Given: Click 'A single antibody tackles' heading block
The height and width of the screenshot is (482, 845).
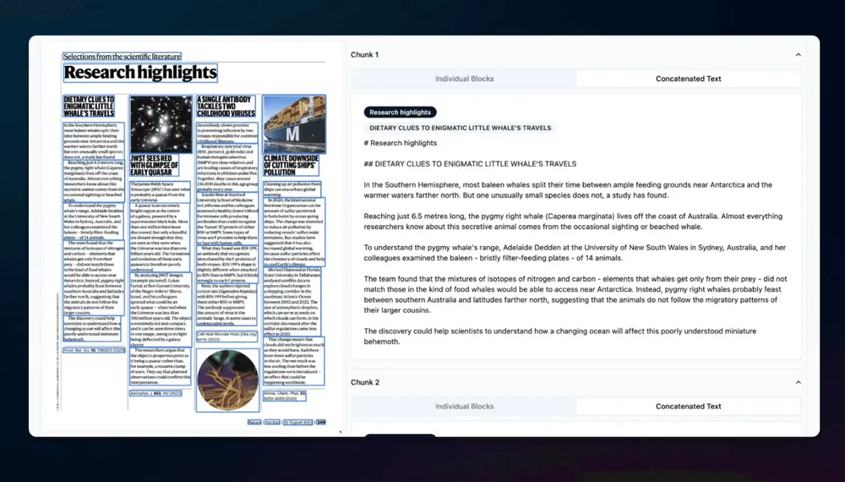Looking at the screenshot, I should [x=226, y=107].
